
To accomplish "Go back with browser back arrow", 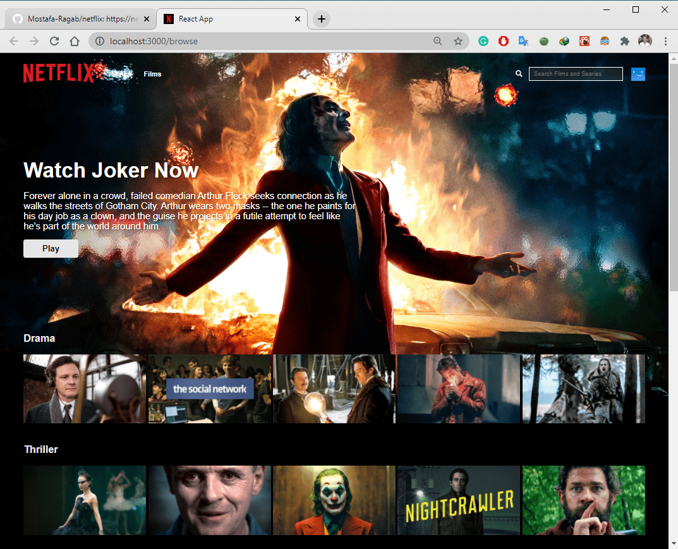I will coord(14,41).
